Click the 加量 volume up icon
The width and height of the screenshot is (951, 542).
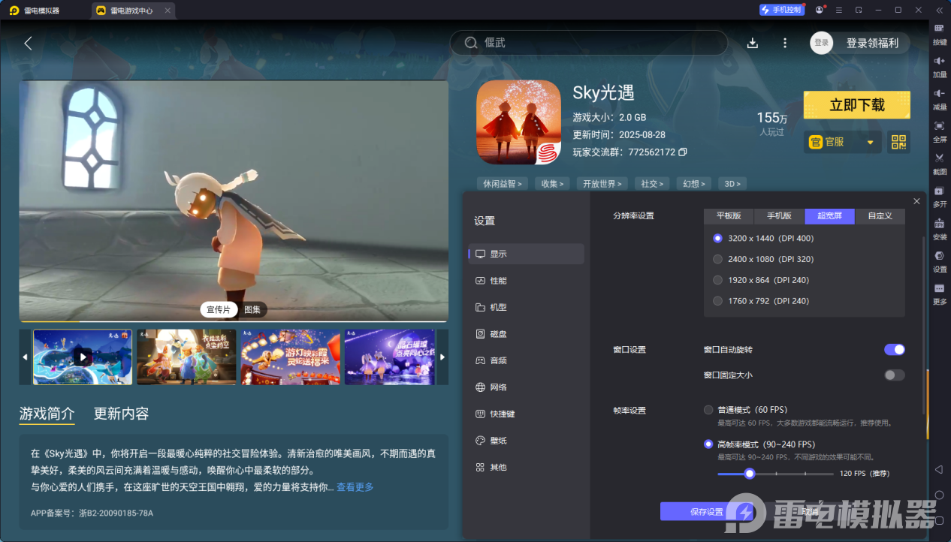pyautogui.click(x=939, y=61)
